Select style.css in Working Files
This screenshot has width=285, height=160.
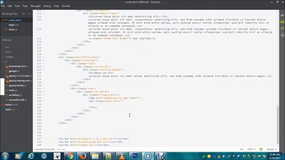point(14,25)
